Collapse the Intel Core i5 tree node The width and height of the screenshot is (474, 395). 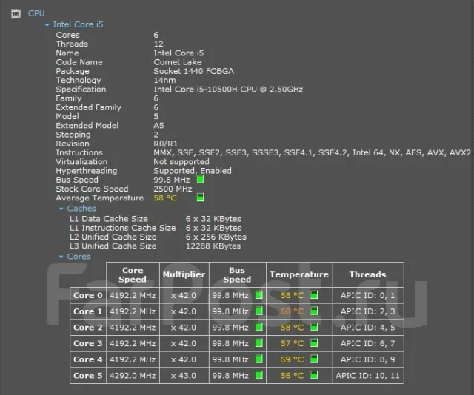[x=47, y=24]
